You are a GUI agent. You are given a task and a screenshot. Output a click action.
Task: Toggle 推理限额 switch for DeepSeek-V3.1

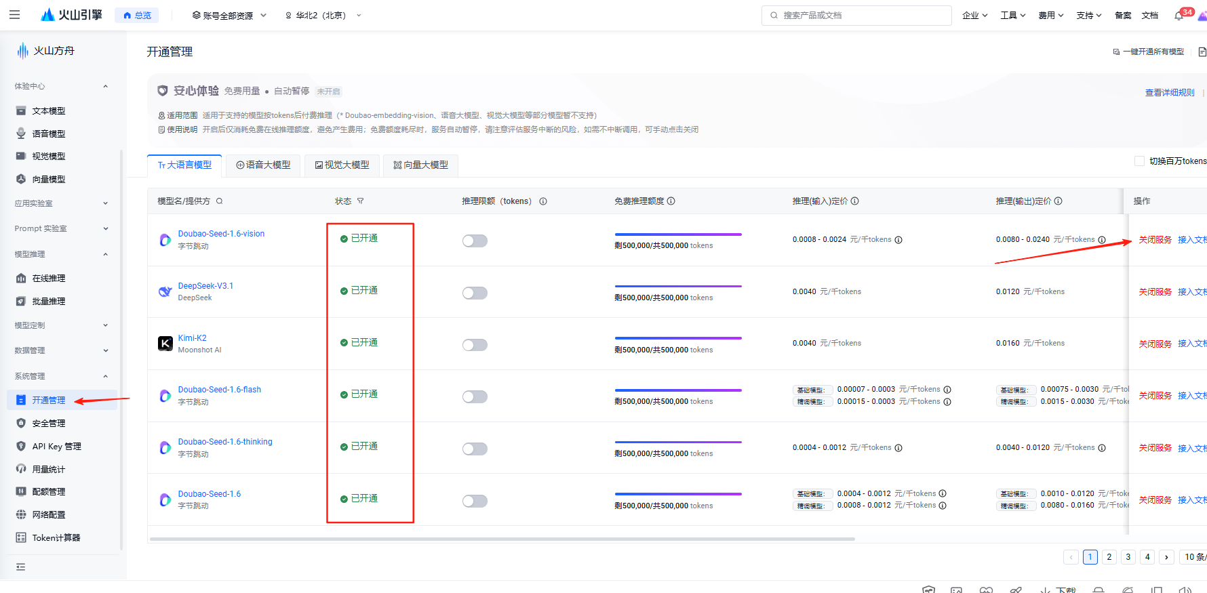pos(475,293)
